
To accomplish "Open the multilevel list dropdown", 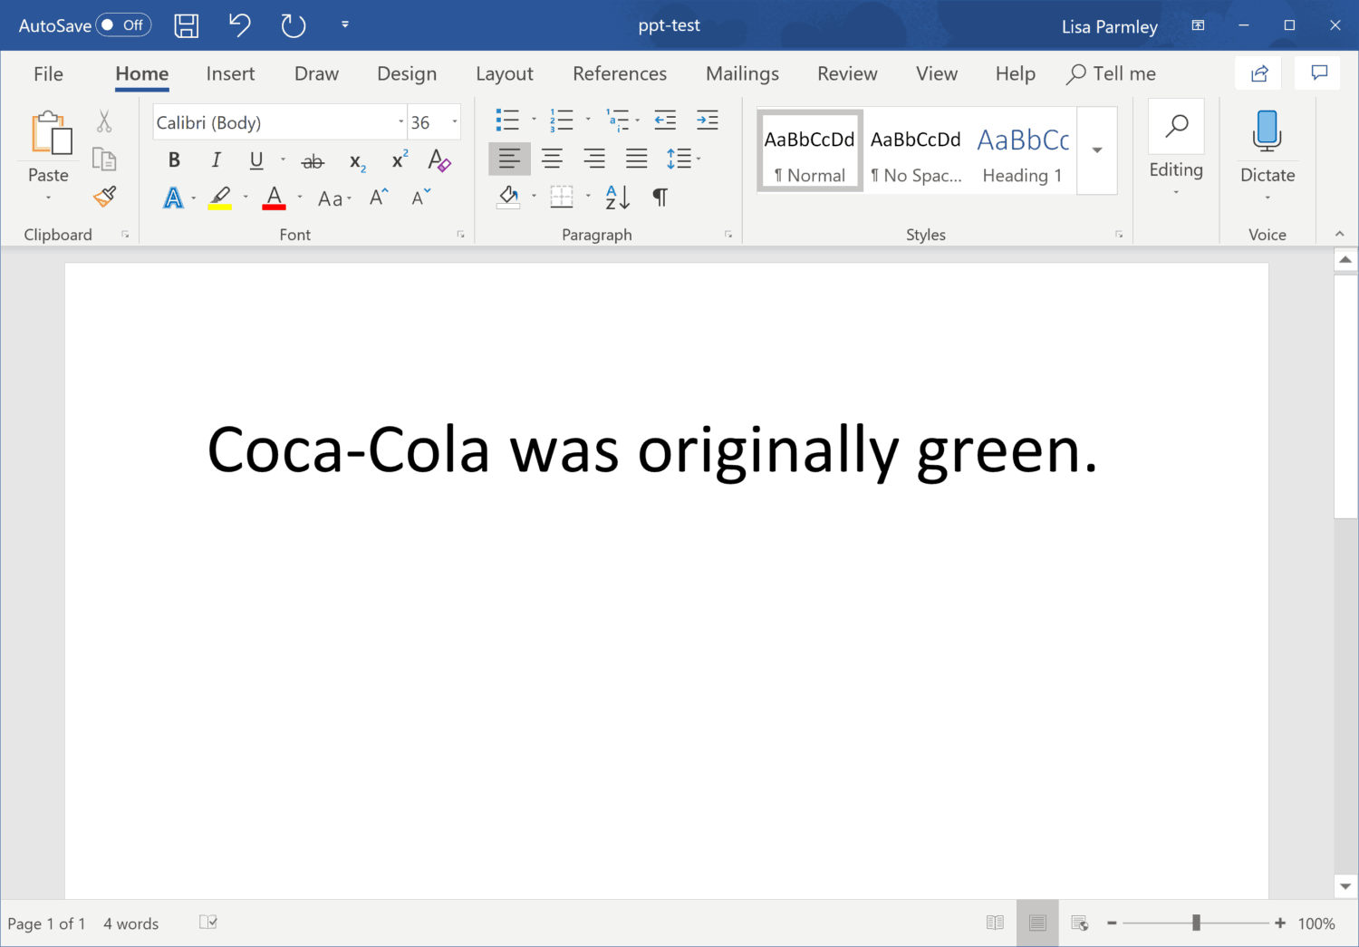I will point(638,120).
